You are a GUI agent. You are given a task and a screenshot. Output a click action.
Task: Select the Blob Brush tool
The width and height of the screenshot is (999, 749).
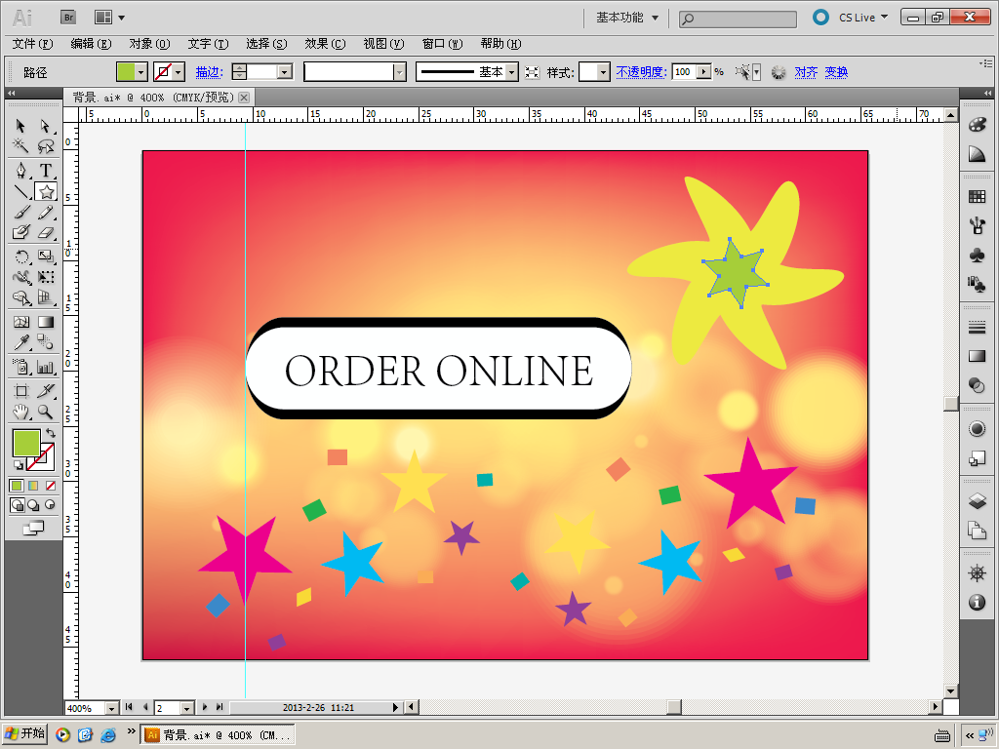[x=21, y=232]
